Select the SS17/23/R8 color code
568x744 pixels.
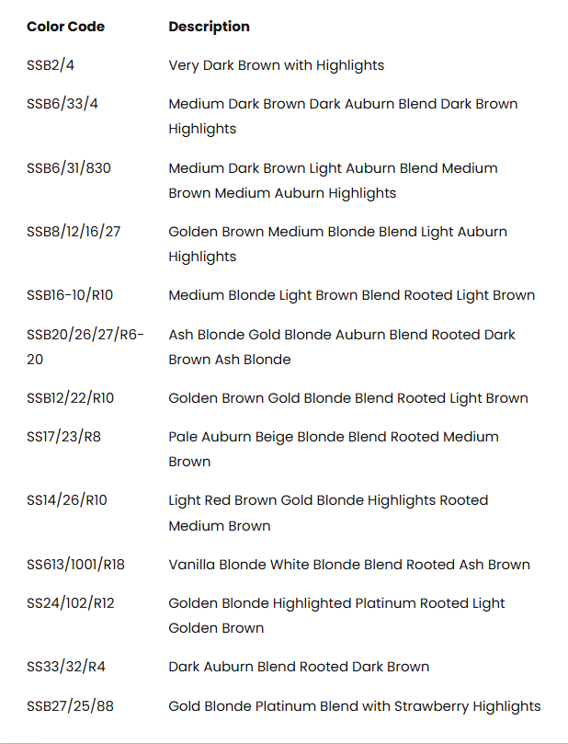63,437
